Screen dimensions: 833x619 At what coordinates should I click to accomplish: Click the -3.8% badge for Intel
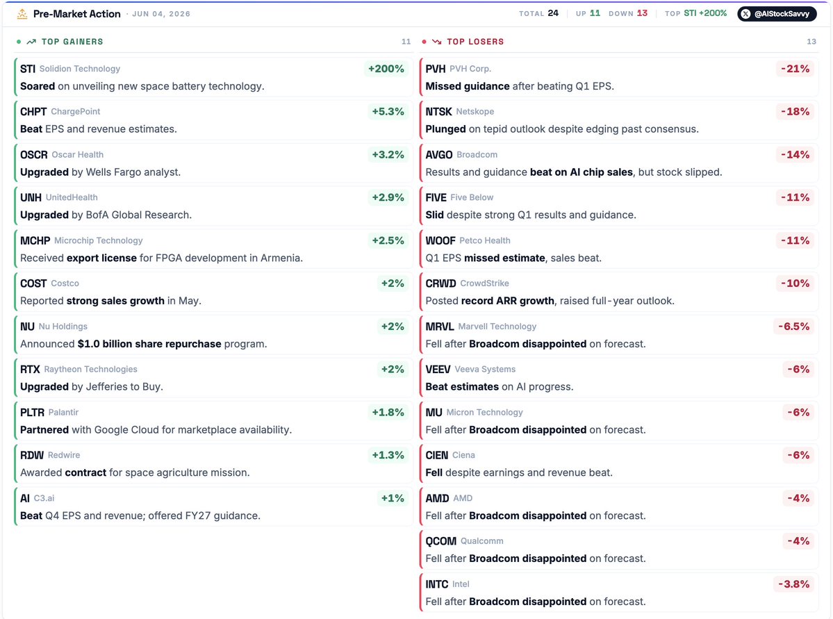793,584
